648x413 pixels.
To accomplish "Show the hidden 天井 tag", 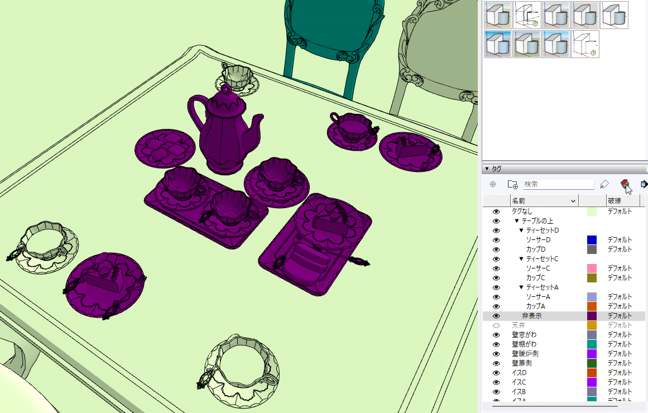I will click(x=496, y=325).
